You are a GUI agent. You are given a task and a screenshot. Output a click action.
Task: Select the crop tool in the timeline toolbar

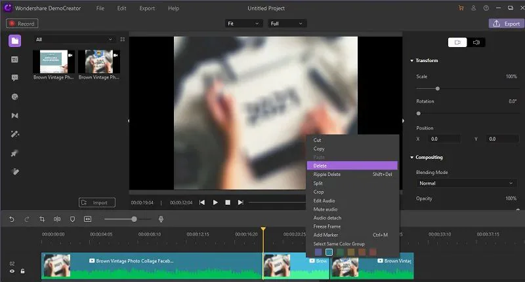point(42,219)
